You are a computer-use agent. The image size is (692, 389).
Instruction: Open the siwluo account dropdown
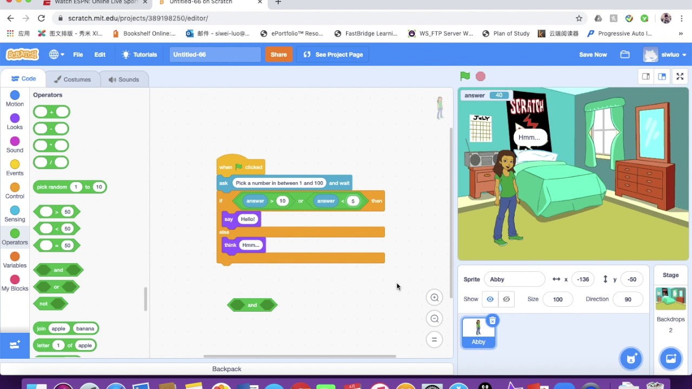pyautogui.click(x=665, y=55)
